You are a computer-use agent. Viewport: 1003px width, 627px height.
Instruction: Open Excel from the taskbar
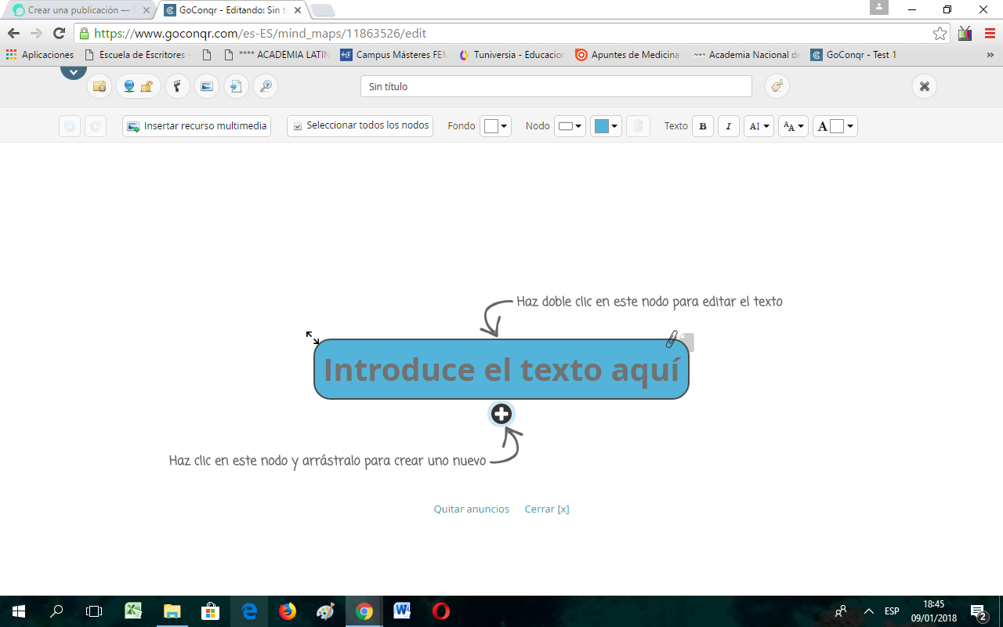(133, 611)
